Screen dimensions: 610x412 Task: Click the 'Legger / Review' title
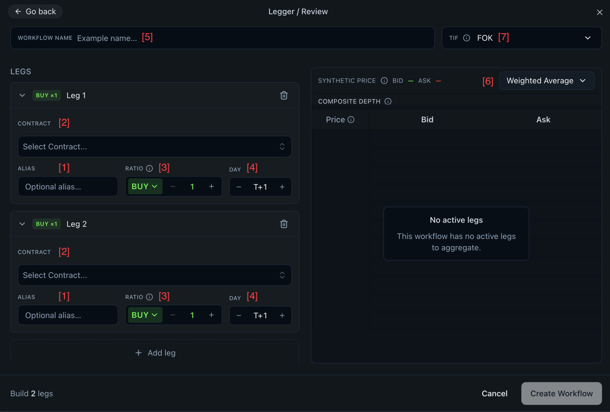tap(298, 12)
